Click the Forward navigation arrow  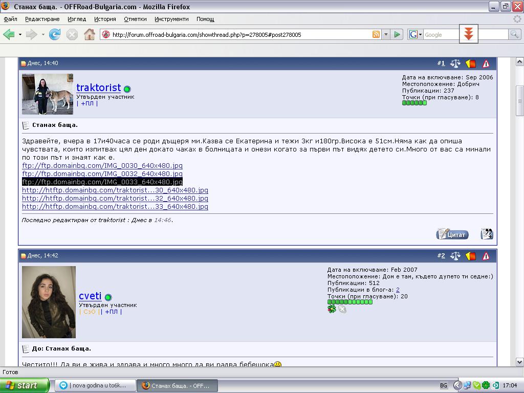(x=31, y=34)
